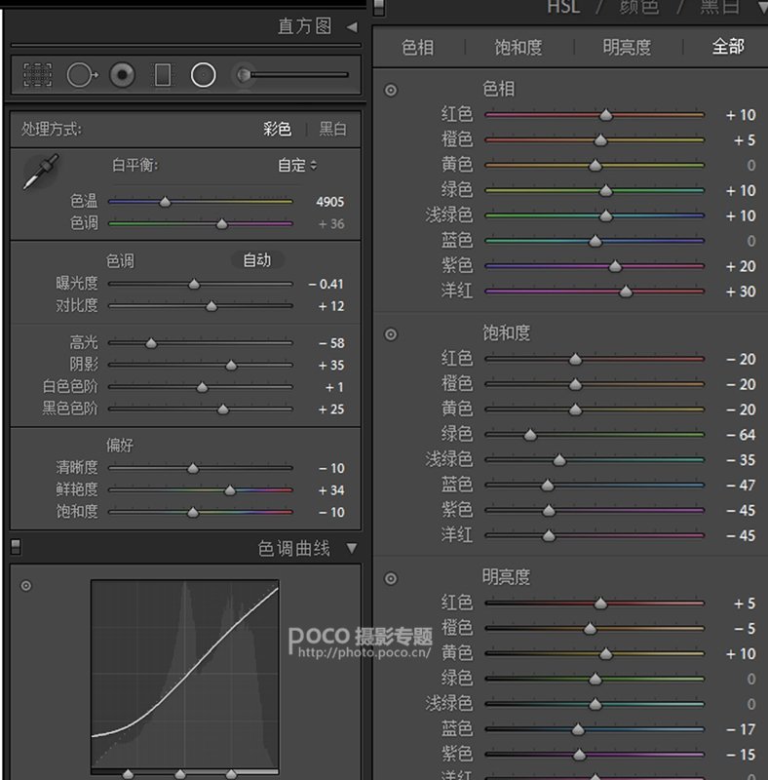Select the Graduated Filter tool
Screen dimensions: 768x780
(163, 75)
